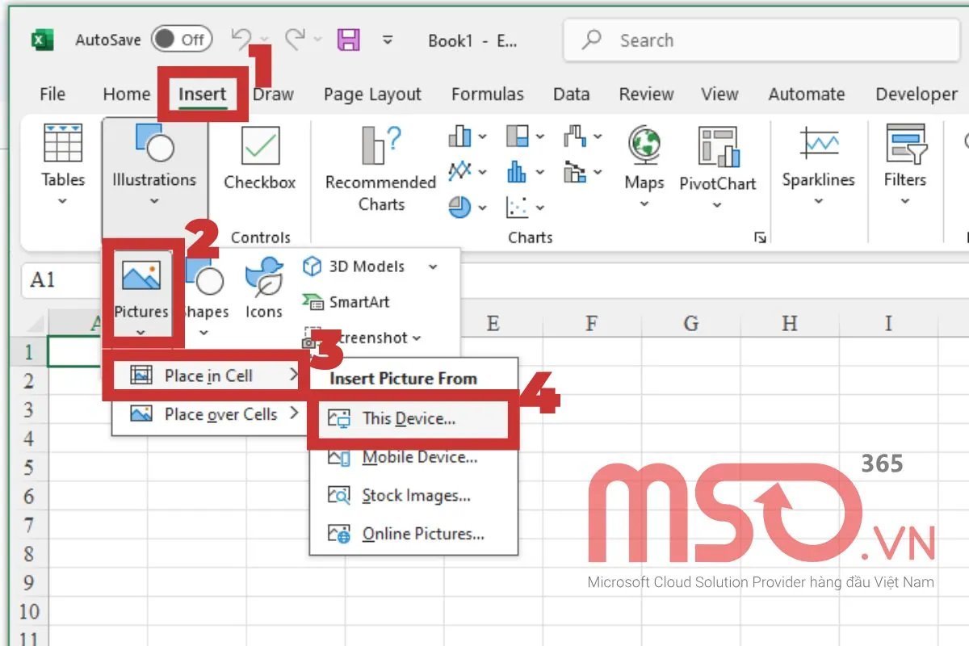Save the workbook using the Save icon

point(348,39)
